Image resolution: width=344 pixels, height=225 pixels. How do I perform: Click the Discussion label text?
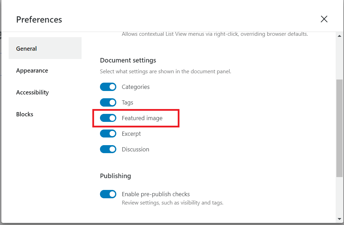(135, 149)
